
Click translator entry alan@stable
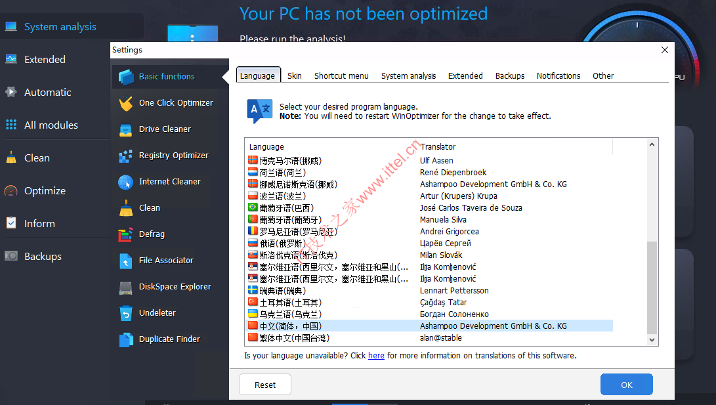(x=440, y=337)
